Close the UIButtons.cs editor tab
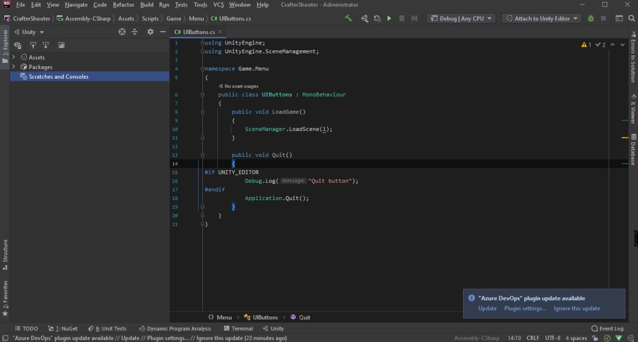 point(220,32)
